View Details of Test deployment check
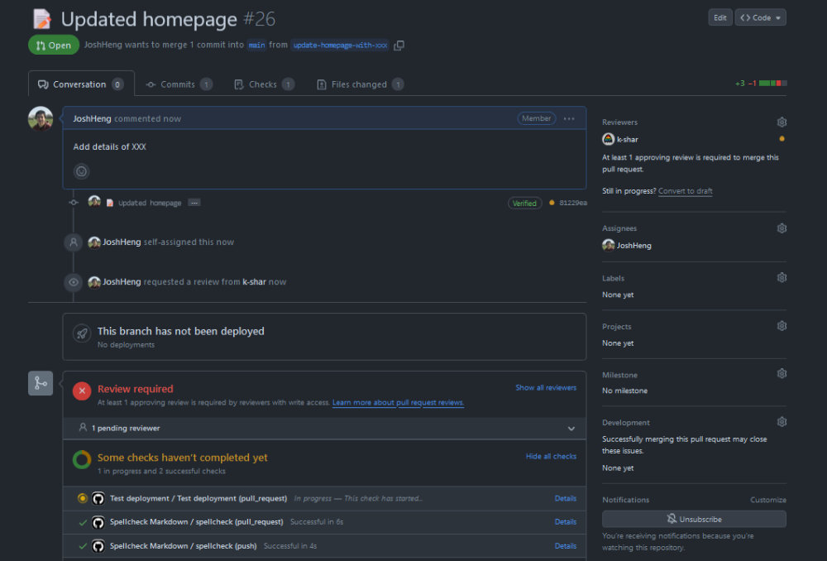 coord(566,498)
